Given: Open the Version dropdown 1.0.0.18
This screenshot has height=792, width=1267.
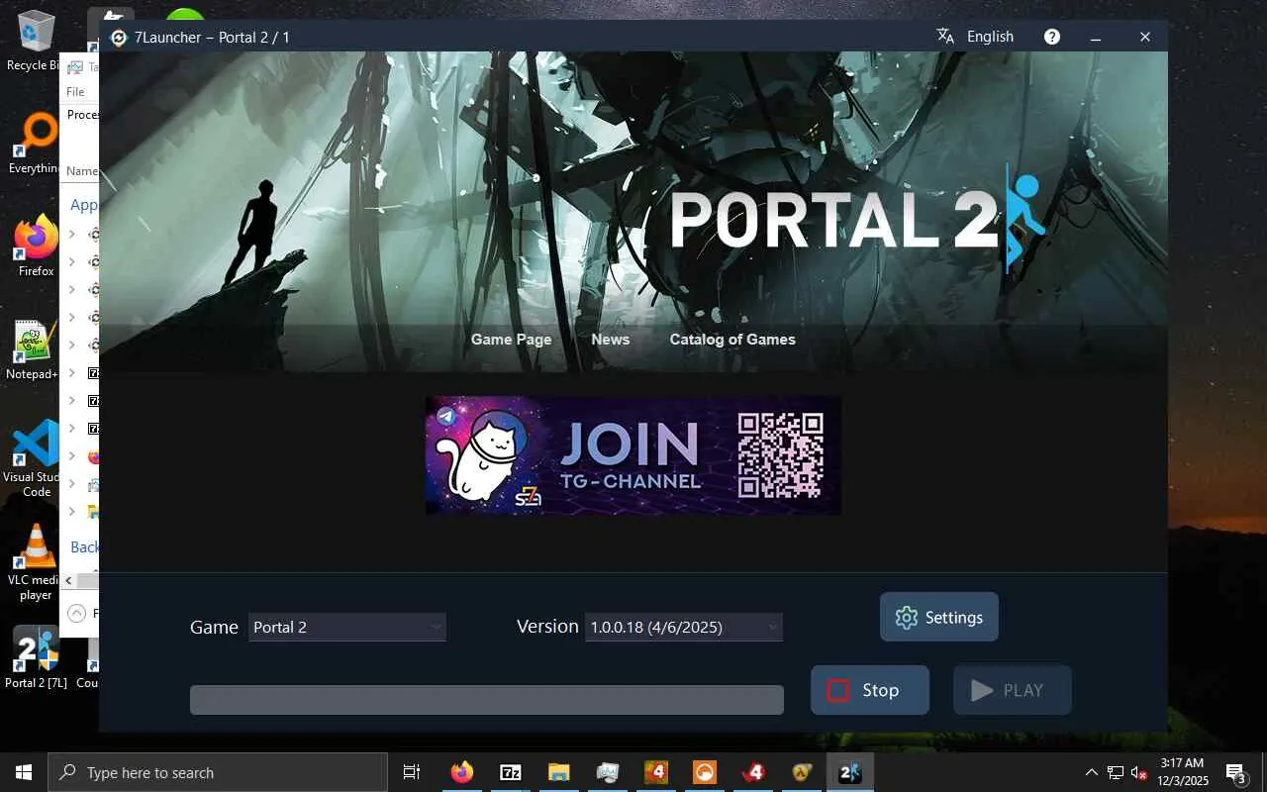Looking at the screenshot, I should [684, 627].
